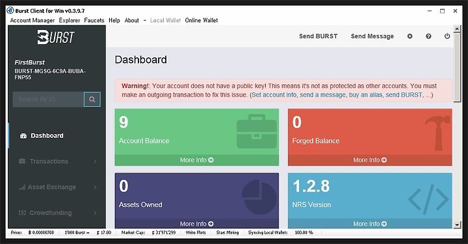468x244 pixels.
Task: Click send BURST link in warning
Action: tap(404, 95)
